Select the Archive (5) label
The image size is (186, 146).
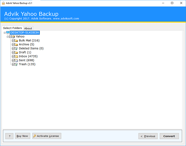pyautogui.click(x=27, y=45)
